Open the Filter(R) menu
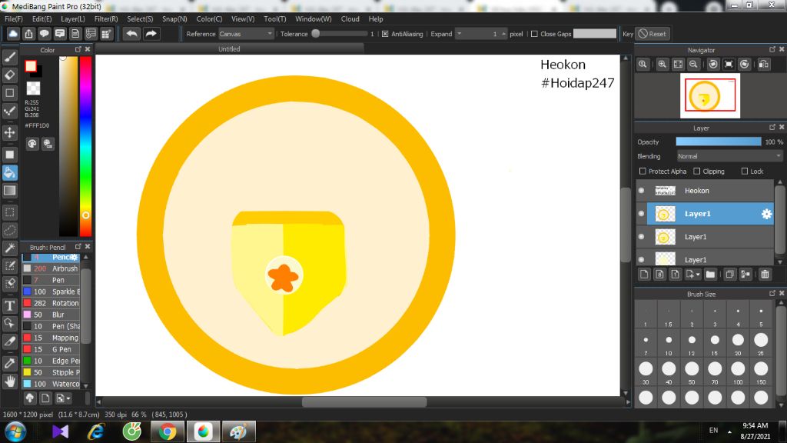 click(106, 19)
